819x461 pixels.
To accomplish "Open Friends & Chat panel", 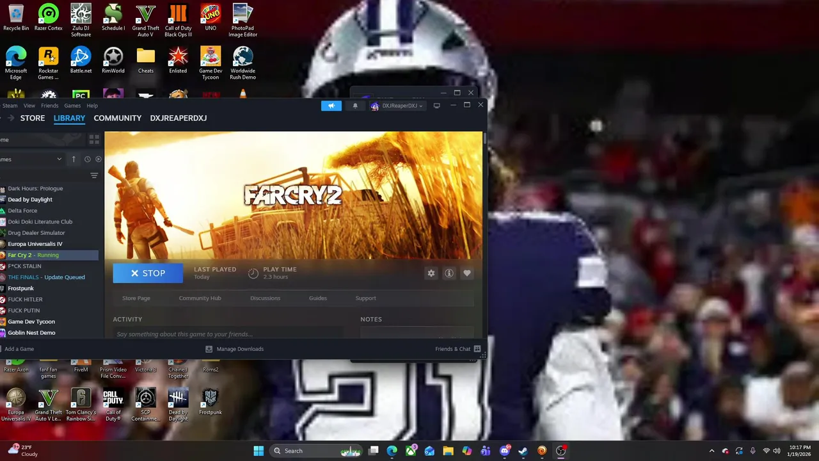I will (458, 349).
